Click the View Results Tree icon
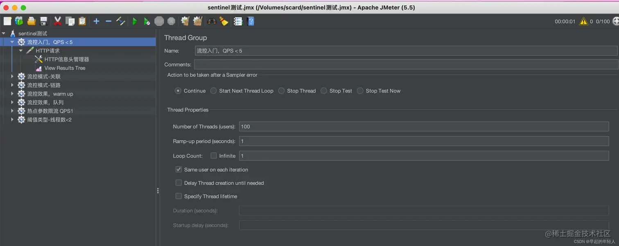This screenshot has width=619, height=246. click(x=38, y=68)
